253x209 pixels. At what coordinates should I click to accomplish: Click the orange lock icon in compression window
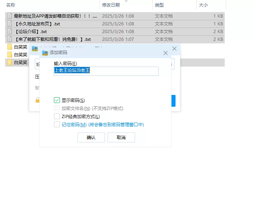tap(37, 100)
